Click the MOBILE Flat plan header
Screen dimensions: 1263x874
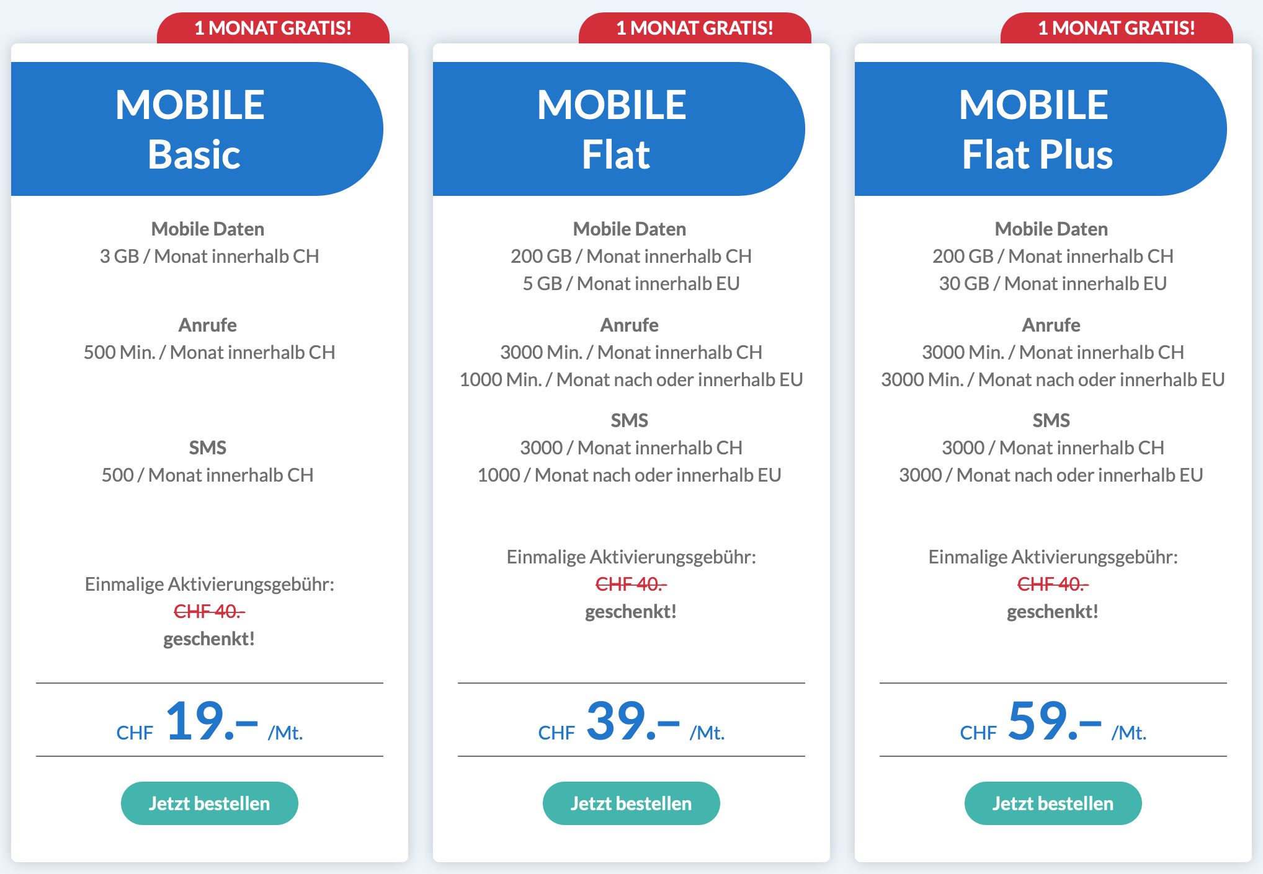coord(614,129)
